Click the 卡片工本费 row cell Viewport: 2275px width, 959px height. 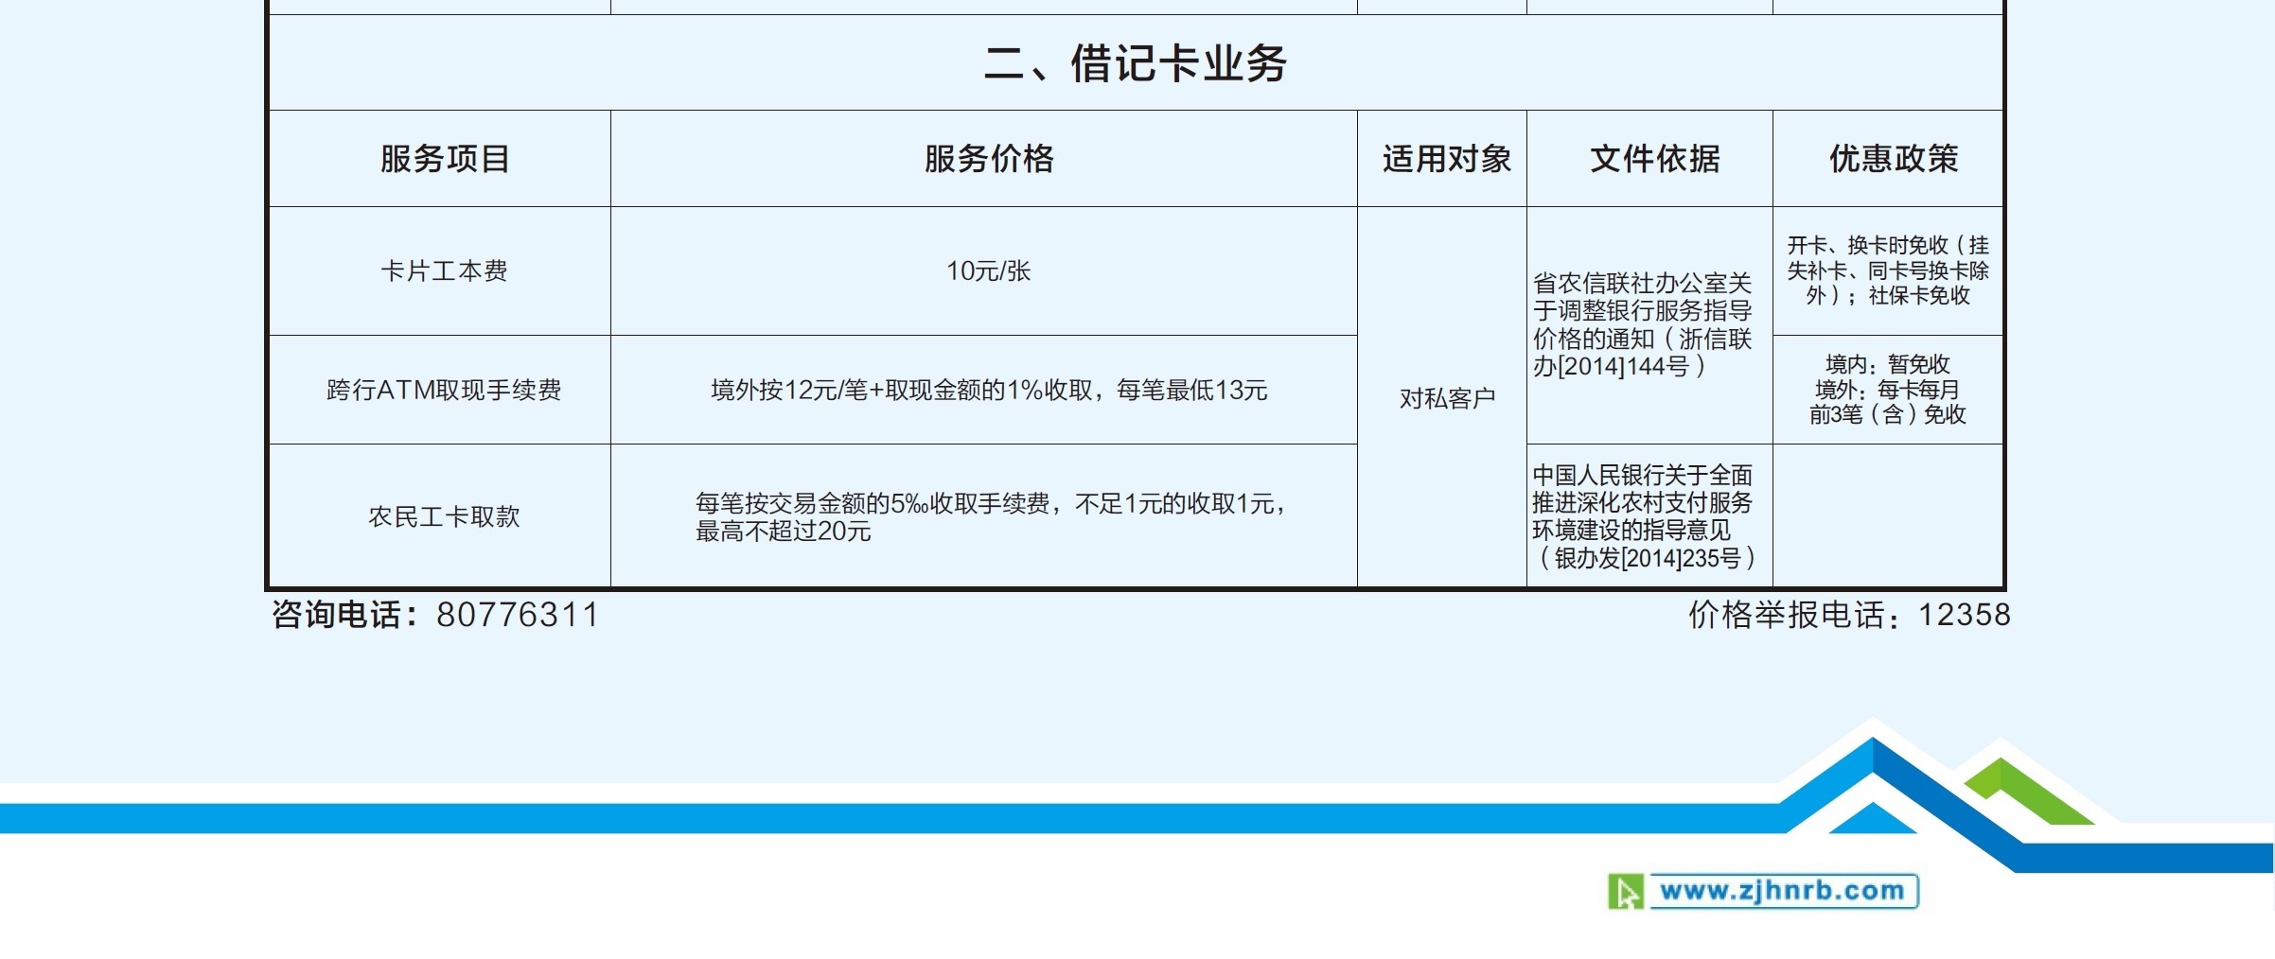[x=444, y=271]
